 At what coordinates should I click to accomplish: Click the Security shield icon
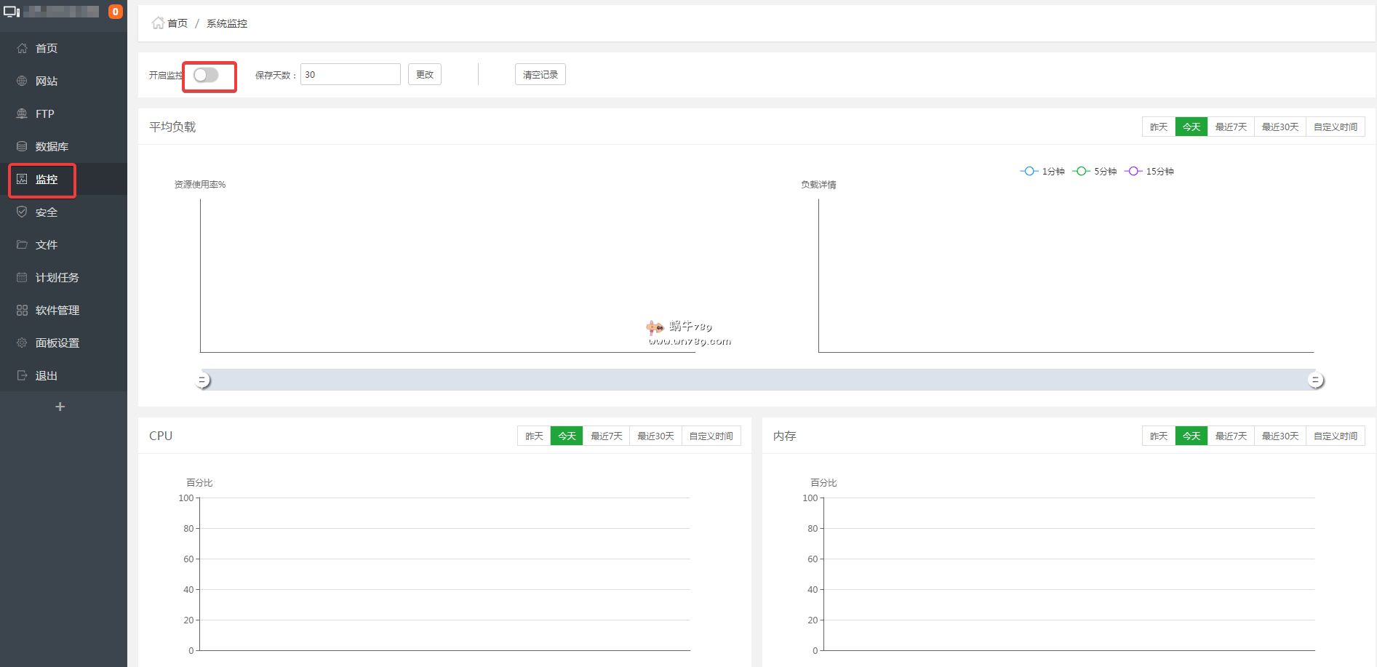pyautogui.click(x=22, y=212)
